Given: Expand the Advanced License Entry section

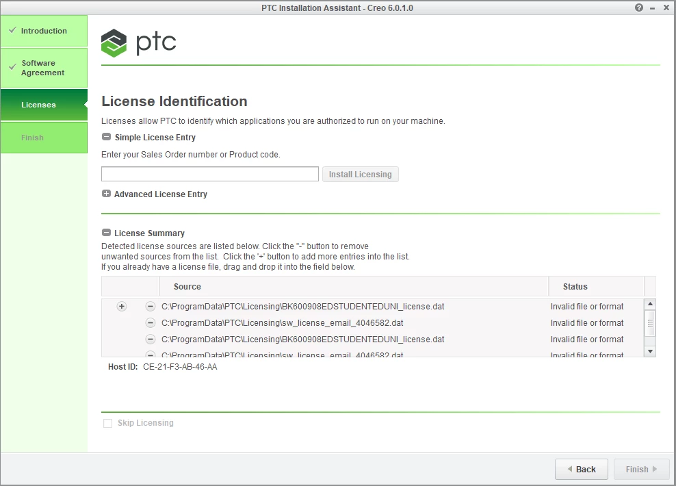Looking at the screenshot, I should pos(106,194).
